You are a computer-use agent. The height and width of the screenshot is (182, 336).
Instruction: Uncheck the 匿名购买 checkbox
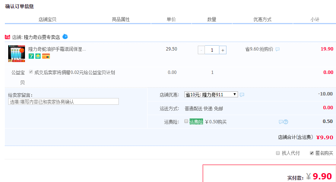(x=312, y=153)
